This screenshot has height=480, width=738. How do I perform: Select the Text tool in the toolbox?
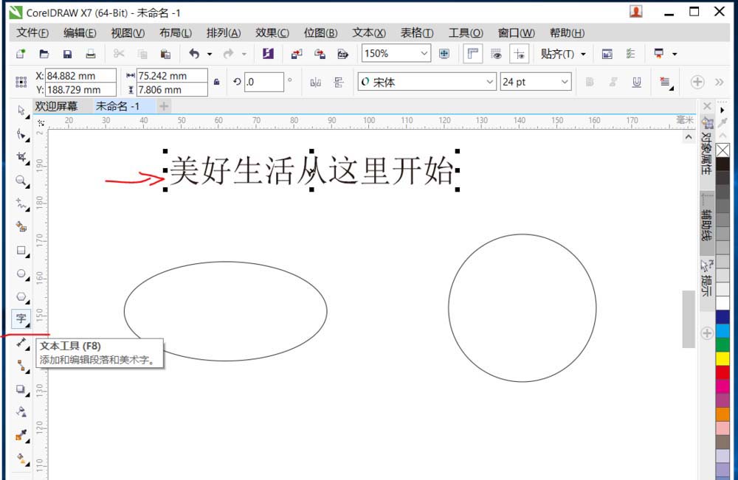pyautogui.click(x=21, y=319)
